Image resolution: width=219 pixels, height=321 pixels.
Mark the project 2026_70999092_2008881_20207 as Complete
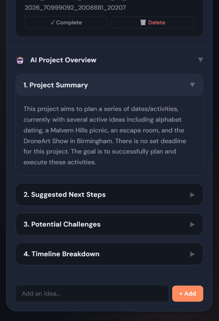tap(66, 22)
